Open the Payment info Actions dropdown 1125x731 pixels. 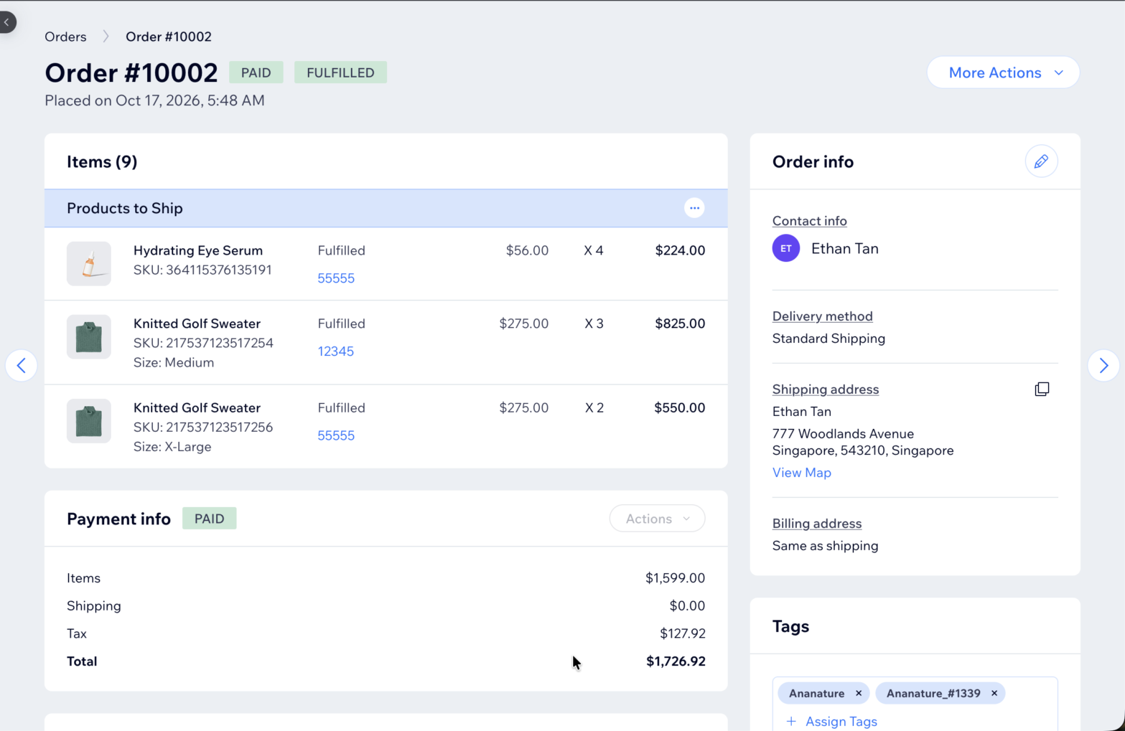[x=657, y=519]
